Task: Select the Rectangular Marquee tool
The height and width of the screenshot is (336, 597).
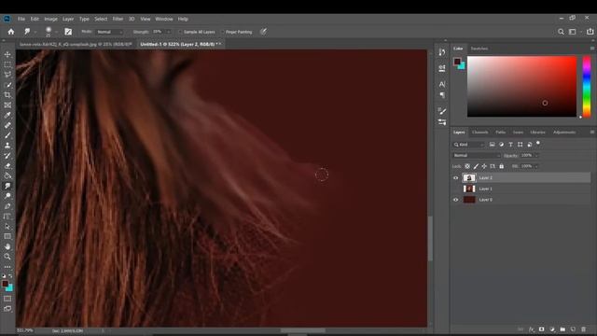Action: click(7, 64)
